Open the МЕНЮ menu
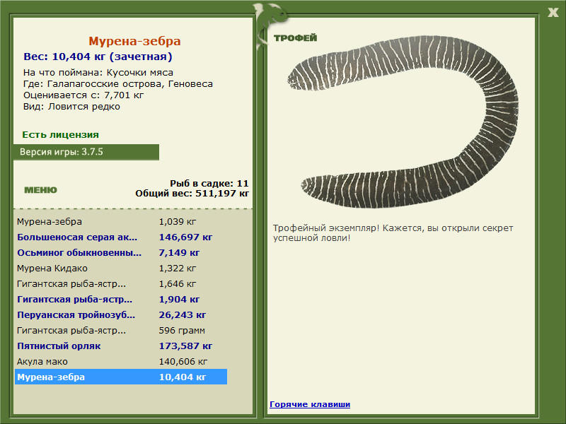Image resolution: width=566 pixels, height=424 pixels. (40, 190)
